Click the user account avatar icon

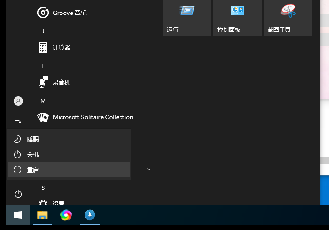point(18,101)
